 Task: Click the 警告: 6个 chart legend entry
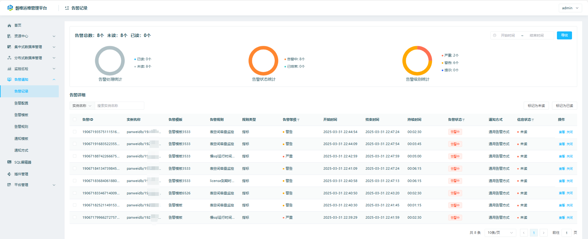pos(450,63)
